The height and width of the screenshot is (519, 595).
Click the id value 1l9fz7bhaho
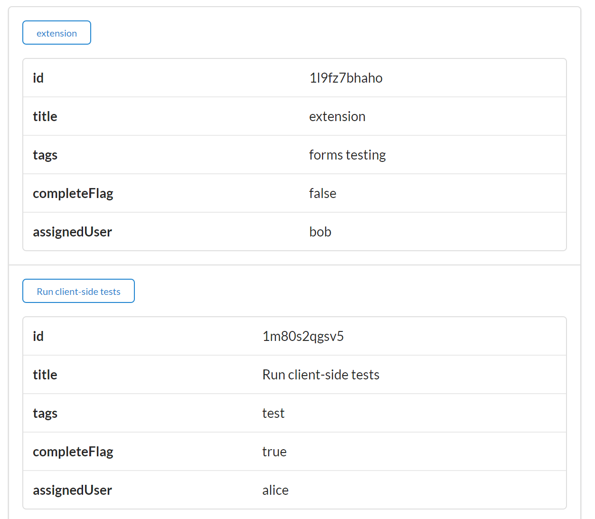(346, 78)
